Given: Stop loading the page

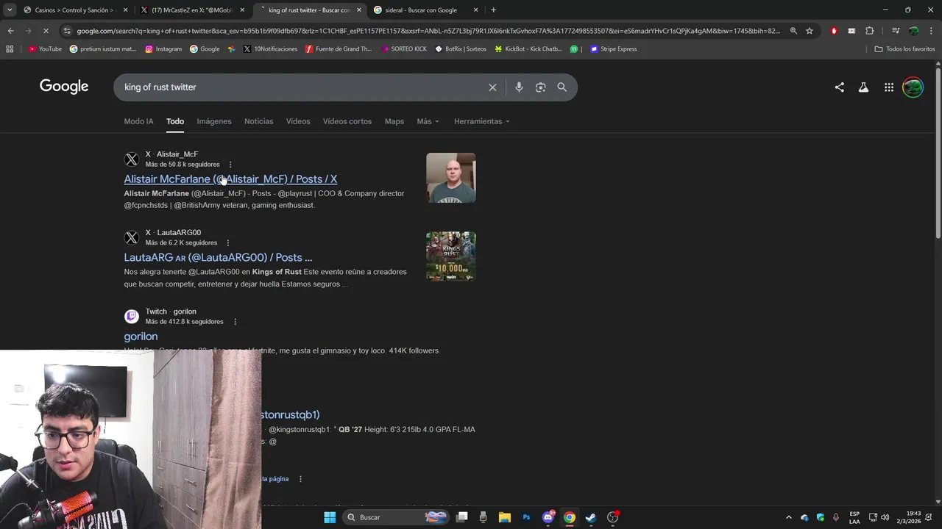Looking at the screenshot, I should point(46,31).
